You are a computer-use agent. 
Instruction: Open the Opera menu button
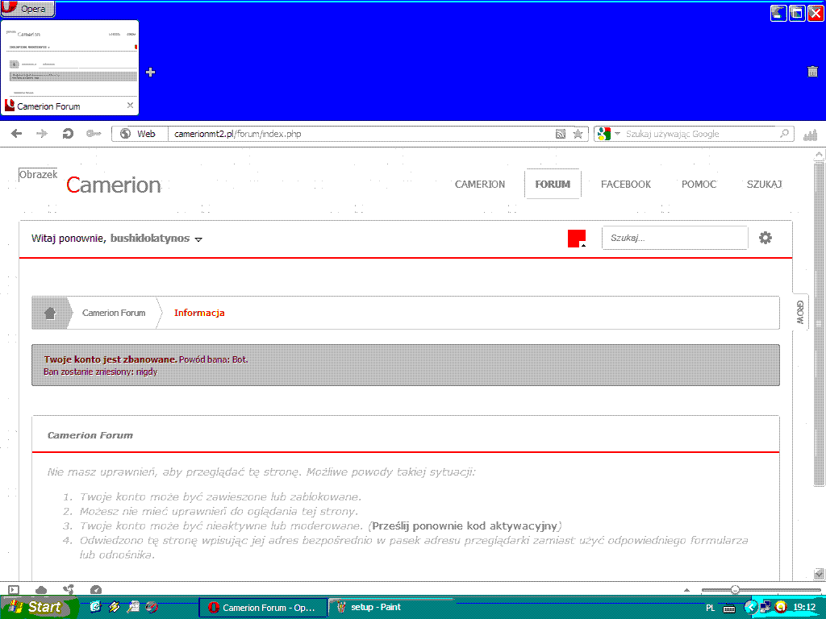(x=27, y=8)
